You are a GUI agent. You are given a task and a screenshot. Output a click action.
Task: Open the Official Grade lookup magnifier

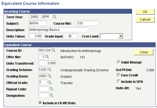click(50, 82)
